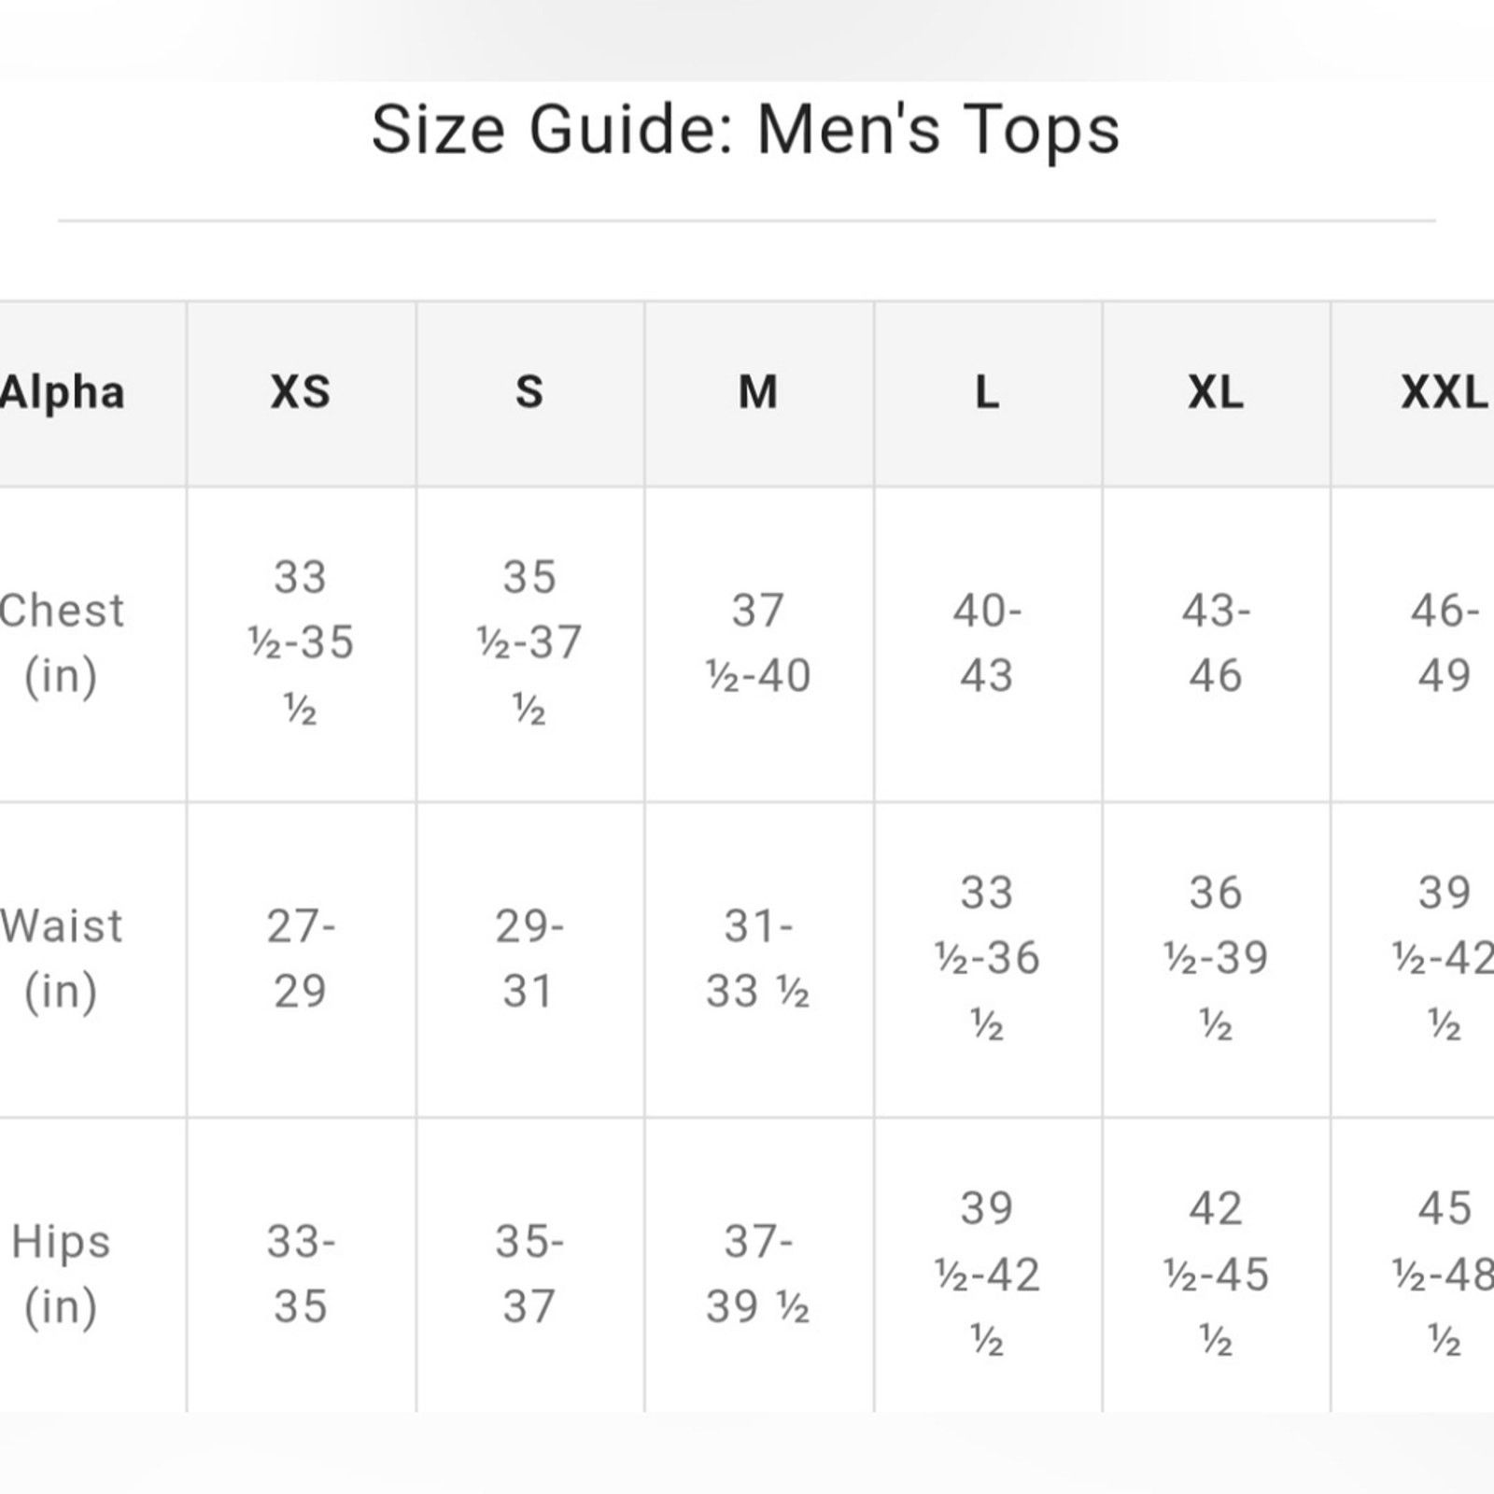Select the S size column header
Screen dimensions: 1494x1494
pos(529,392)
